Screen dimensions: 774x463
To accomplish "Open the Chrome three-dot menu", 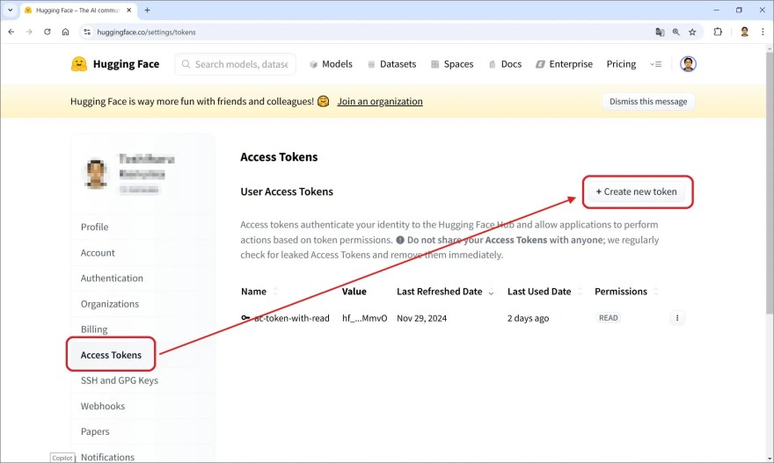I will point(763,32).
